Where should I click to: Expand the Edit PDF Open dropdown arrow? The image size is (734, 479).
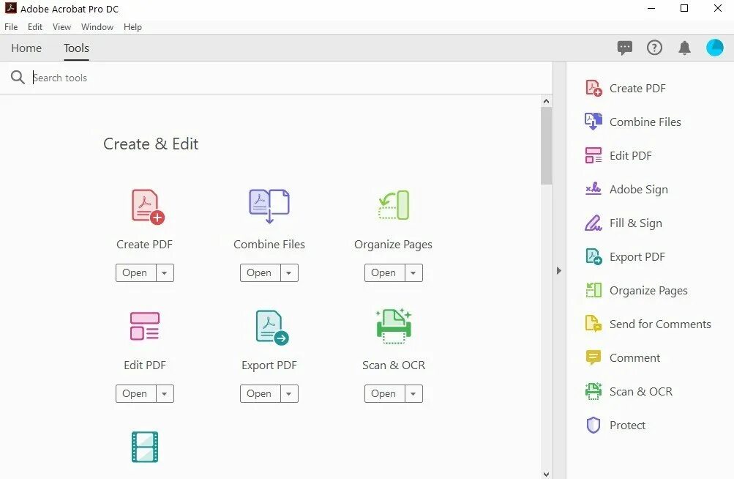(x=165, y=394)
